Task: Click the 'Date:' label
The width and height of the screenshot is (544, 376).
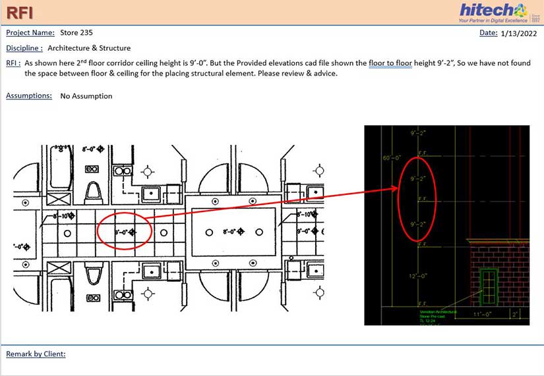Action: click(488, 33)
